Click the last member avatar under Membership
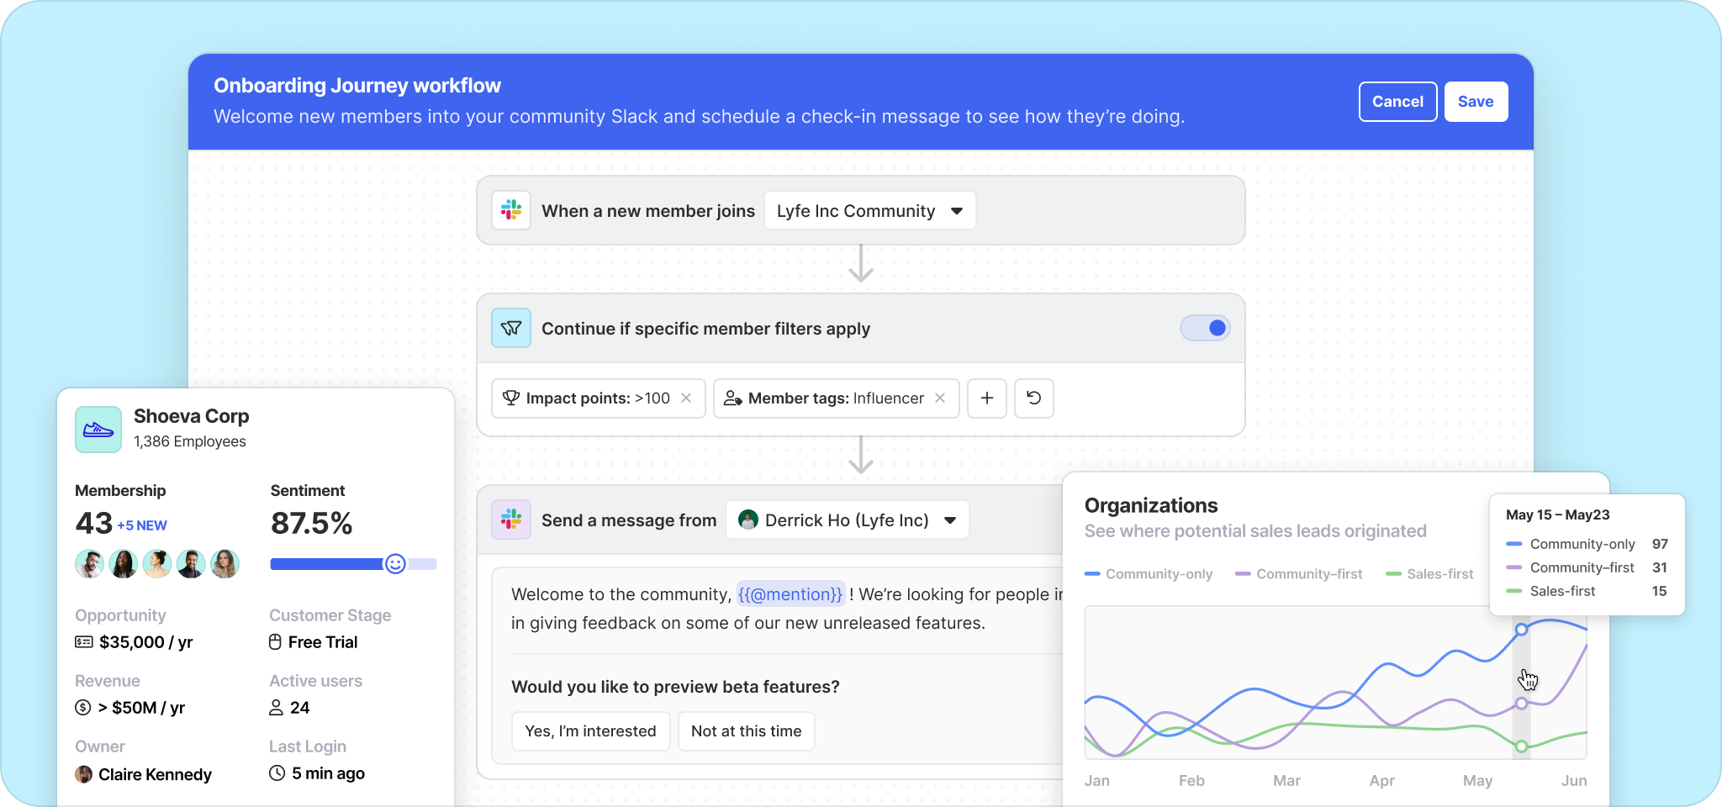The image size is (1722, 807). (x=224, y=564)
